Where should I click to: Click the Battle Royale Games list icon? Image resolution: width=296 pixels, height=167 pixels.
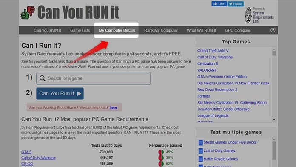[200, 159]
